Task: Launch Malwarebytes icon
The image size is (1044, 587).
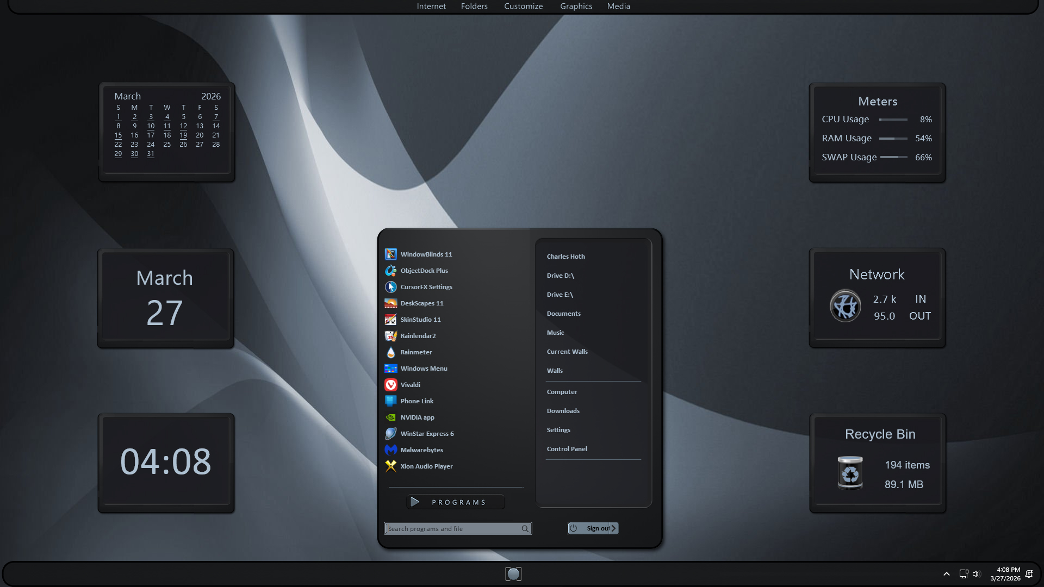Action: [390, 450]
